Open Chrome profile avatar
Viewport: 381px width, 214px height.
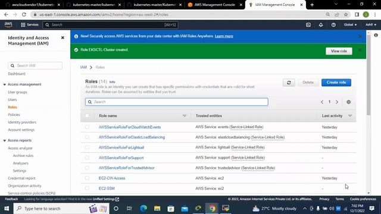tap(366, 14)
